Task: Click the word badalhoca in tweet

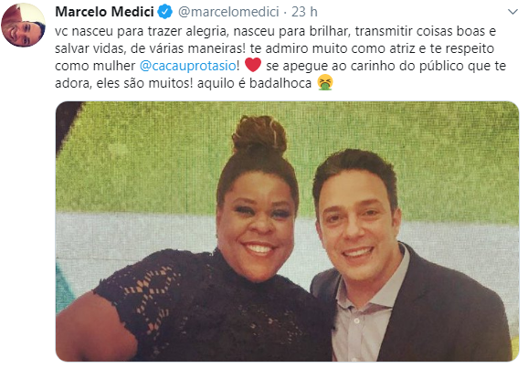Action: pos(280,83)
